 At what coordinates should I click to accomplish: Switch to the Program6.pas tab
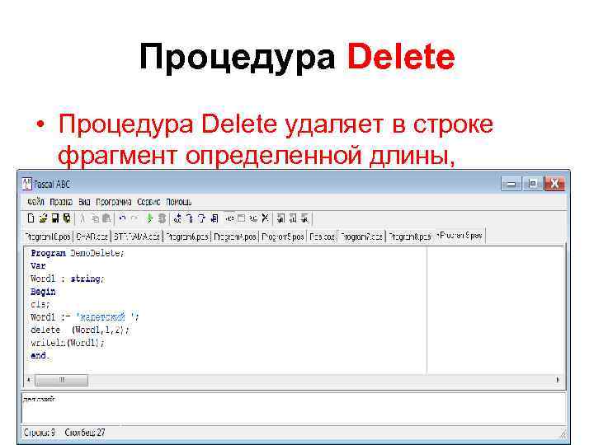(x=187, y=237)
